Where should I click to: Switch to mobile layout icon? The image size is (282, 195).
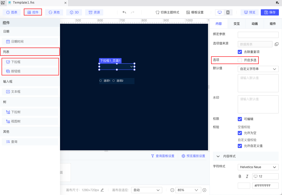click(x=228, y=12)
